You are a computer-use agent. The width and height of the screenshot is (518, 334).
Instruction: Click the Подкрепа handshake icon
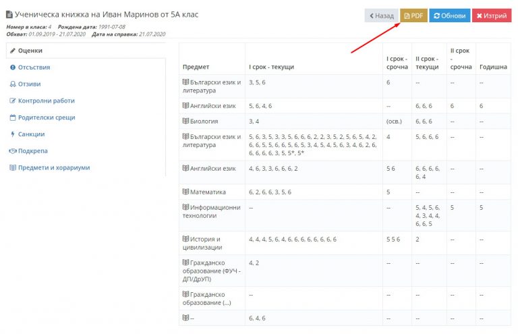pyautogui.click(x=13, y=151)
